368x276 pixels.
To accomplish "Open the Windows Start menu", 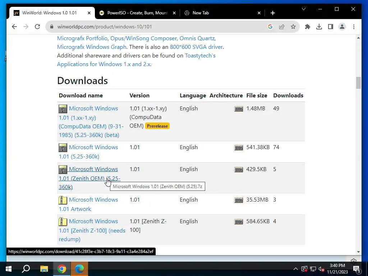I will pos(9,269).
